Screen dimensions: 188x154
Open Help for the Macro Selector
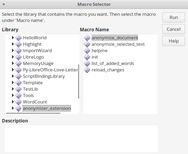click(174, 41)
